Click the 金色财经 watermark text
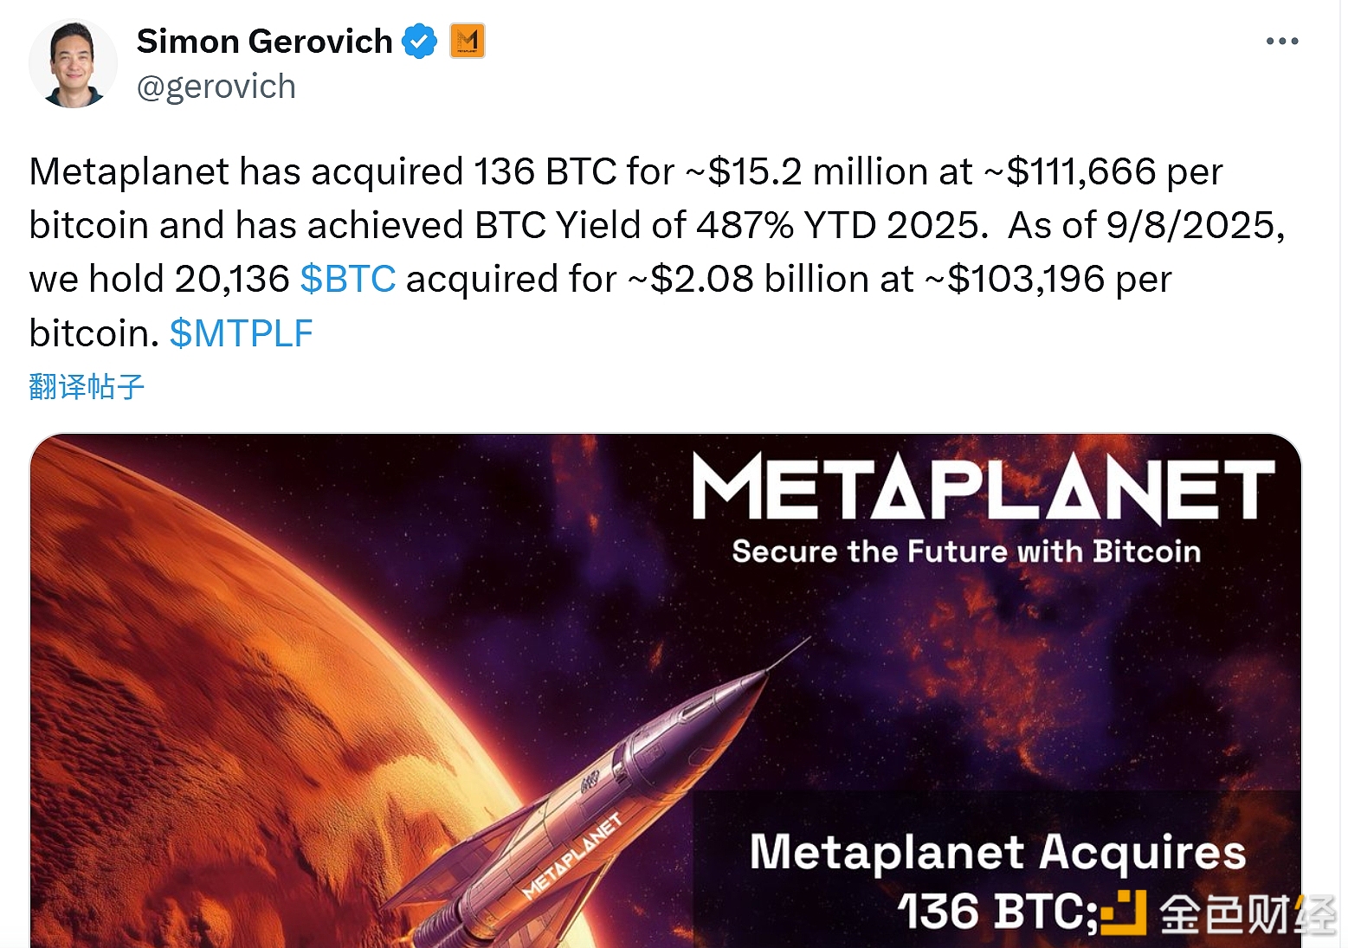Screen dimensions: 1348x948 click(x=1245, y=914)
